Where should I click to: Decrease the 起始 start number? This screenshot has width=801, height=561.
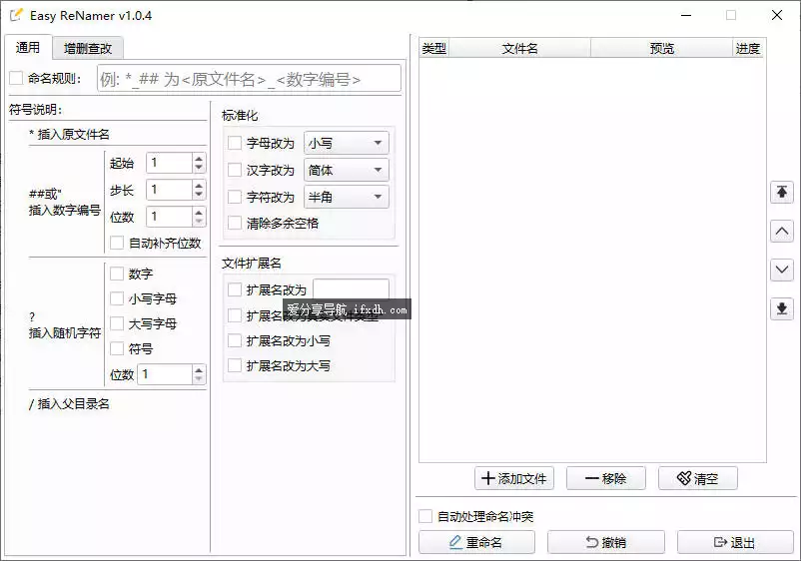tap(199, 168)
